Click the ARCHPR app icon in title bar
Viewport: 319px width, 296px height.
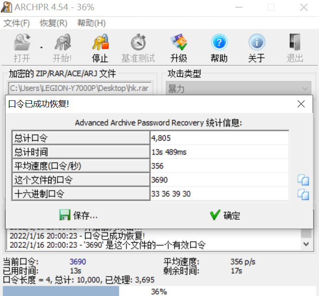[x=7, y=7]
